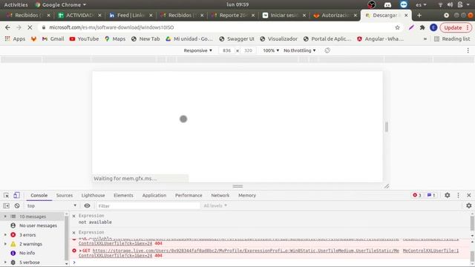Open the Activities overview
Viewport: 475px width, 267px height.
click(x=16, y=4)
